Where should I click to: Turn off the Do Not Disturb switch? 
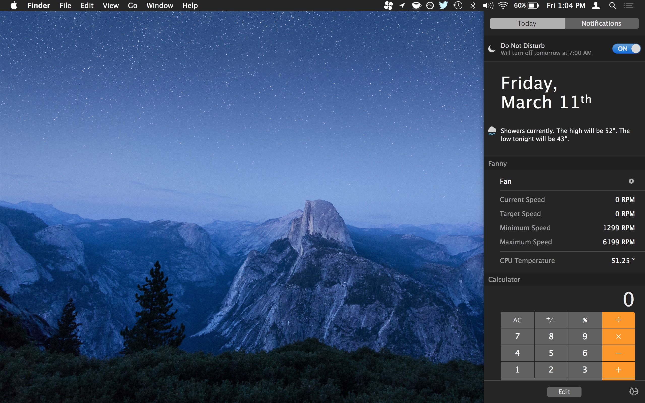click(626, 49)
